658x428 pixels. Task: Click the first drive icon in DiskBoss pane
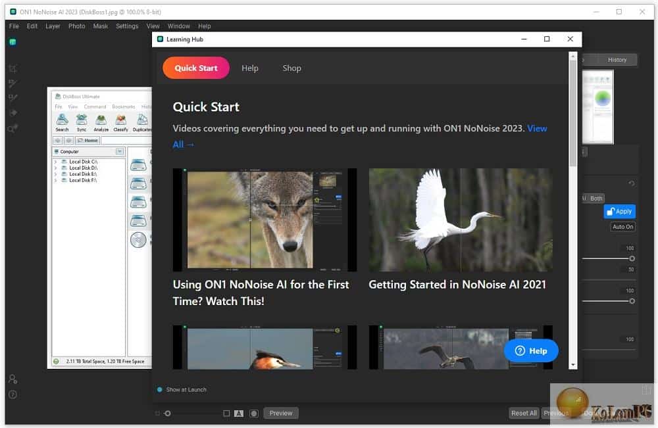coord(138,165)
